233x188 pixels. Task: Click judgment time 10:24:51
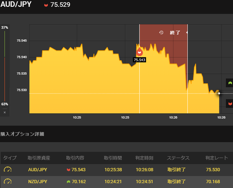click(x=145, y=182)
